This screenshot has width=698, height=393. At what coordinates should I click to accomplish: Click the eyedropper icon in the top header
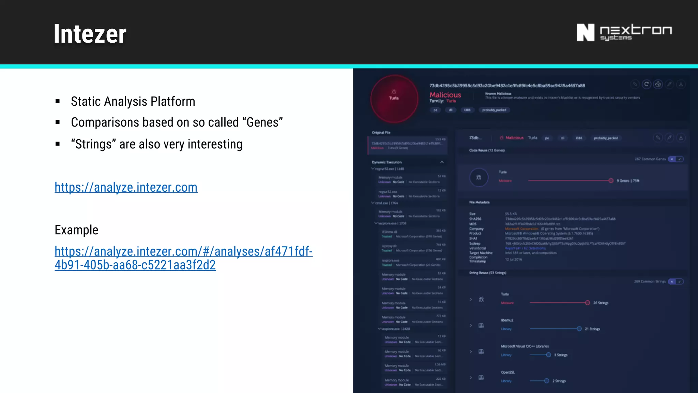point(670,84)
